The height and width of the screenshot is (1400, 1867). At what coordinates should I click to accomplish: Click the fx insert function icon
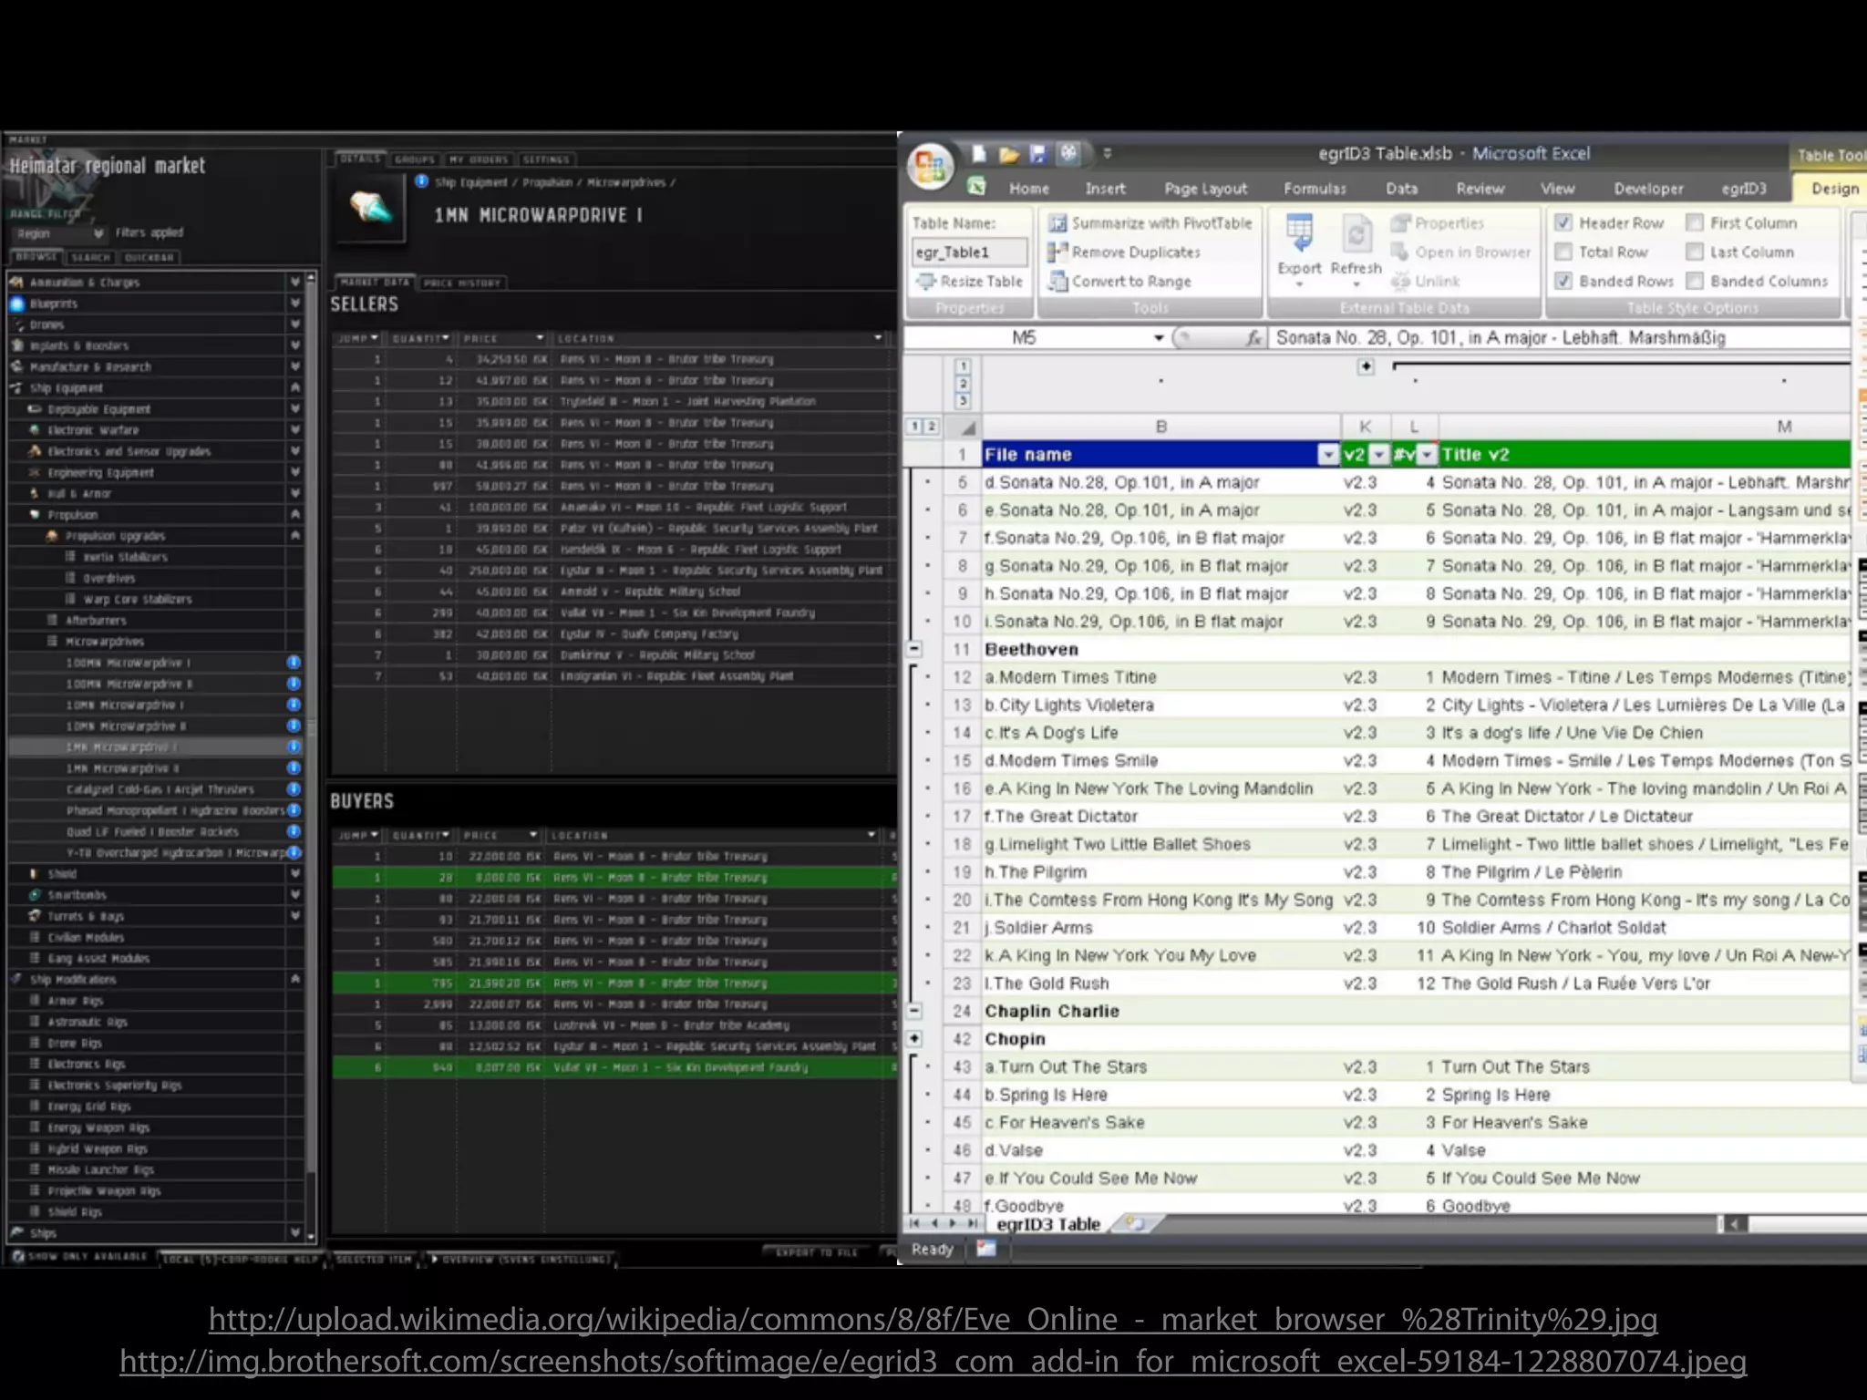coord(1253,338)
